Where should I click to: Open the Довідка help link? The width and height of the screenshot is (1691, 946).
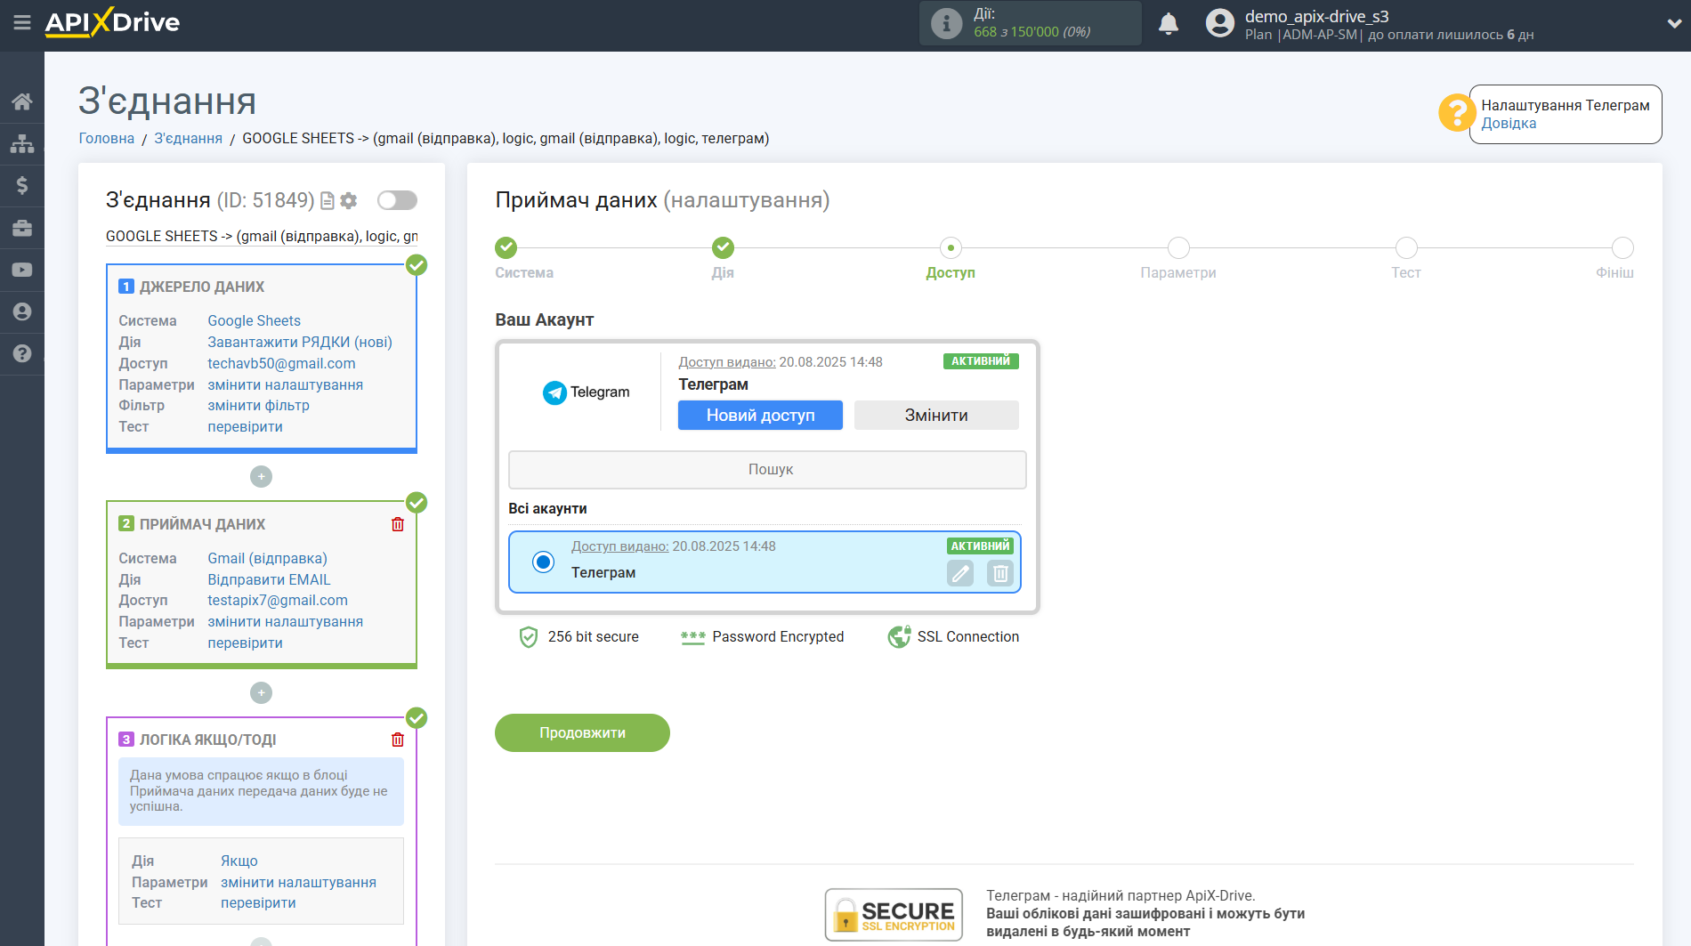(x=1509, y=124)
